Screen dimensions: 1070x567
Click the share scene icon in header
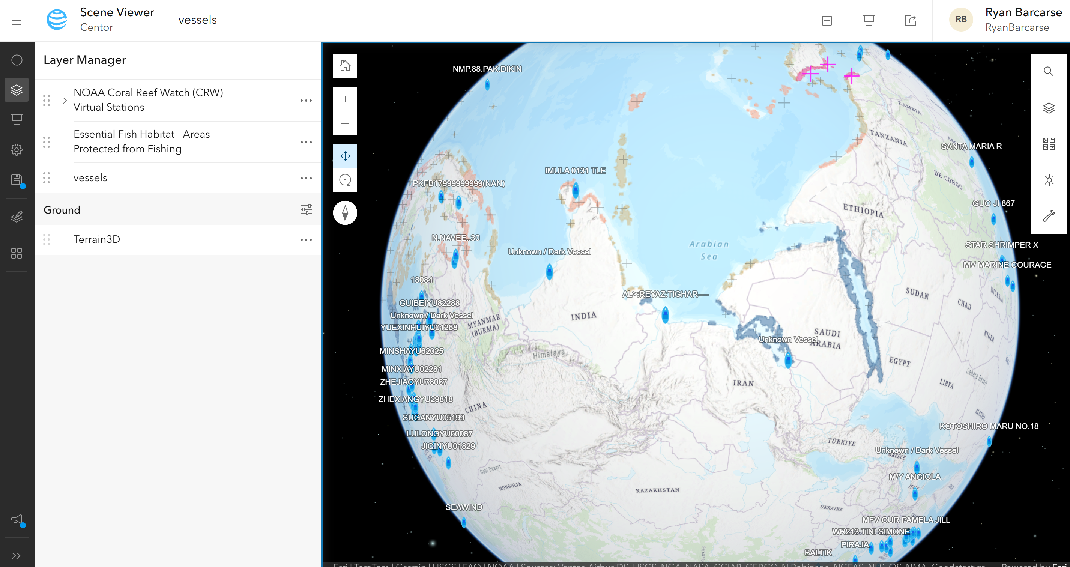tap(910, 20)
